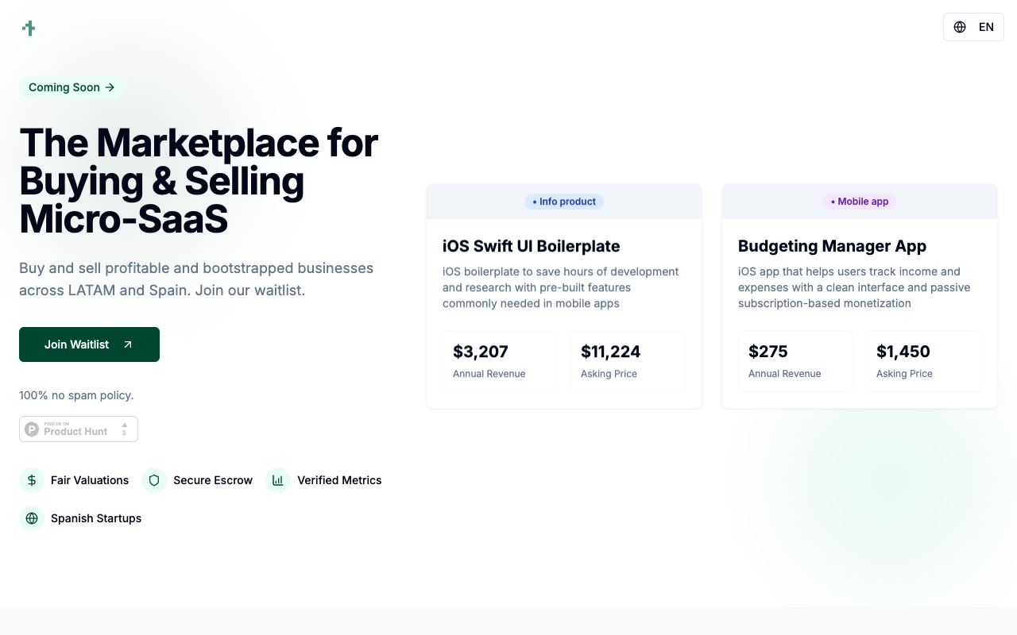Click the Verified Metrics label
The height and width of the screenshot is (635, 1017).
tap(339, 480)
